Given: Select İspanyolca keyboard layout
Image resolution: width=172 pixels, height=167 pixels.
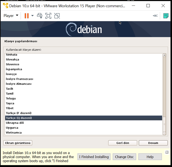Looking at the screenshot, I should click(84, 69).
